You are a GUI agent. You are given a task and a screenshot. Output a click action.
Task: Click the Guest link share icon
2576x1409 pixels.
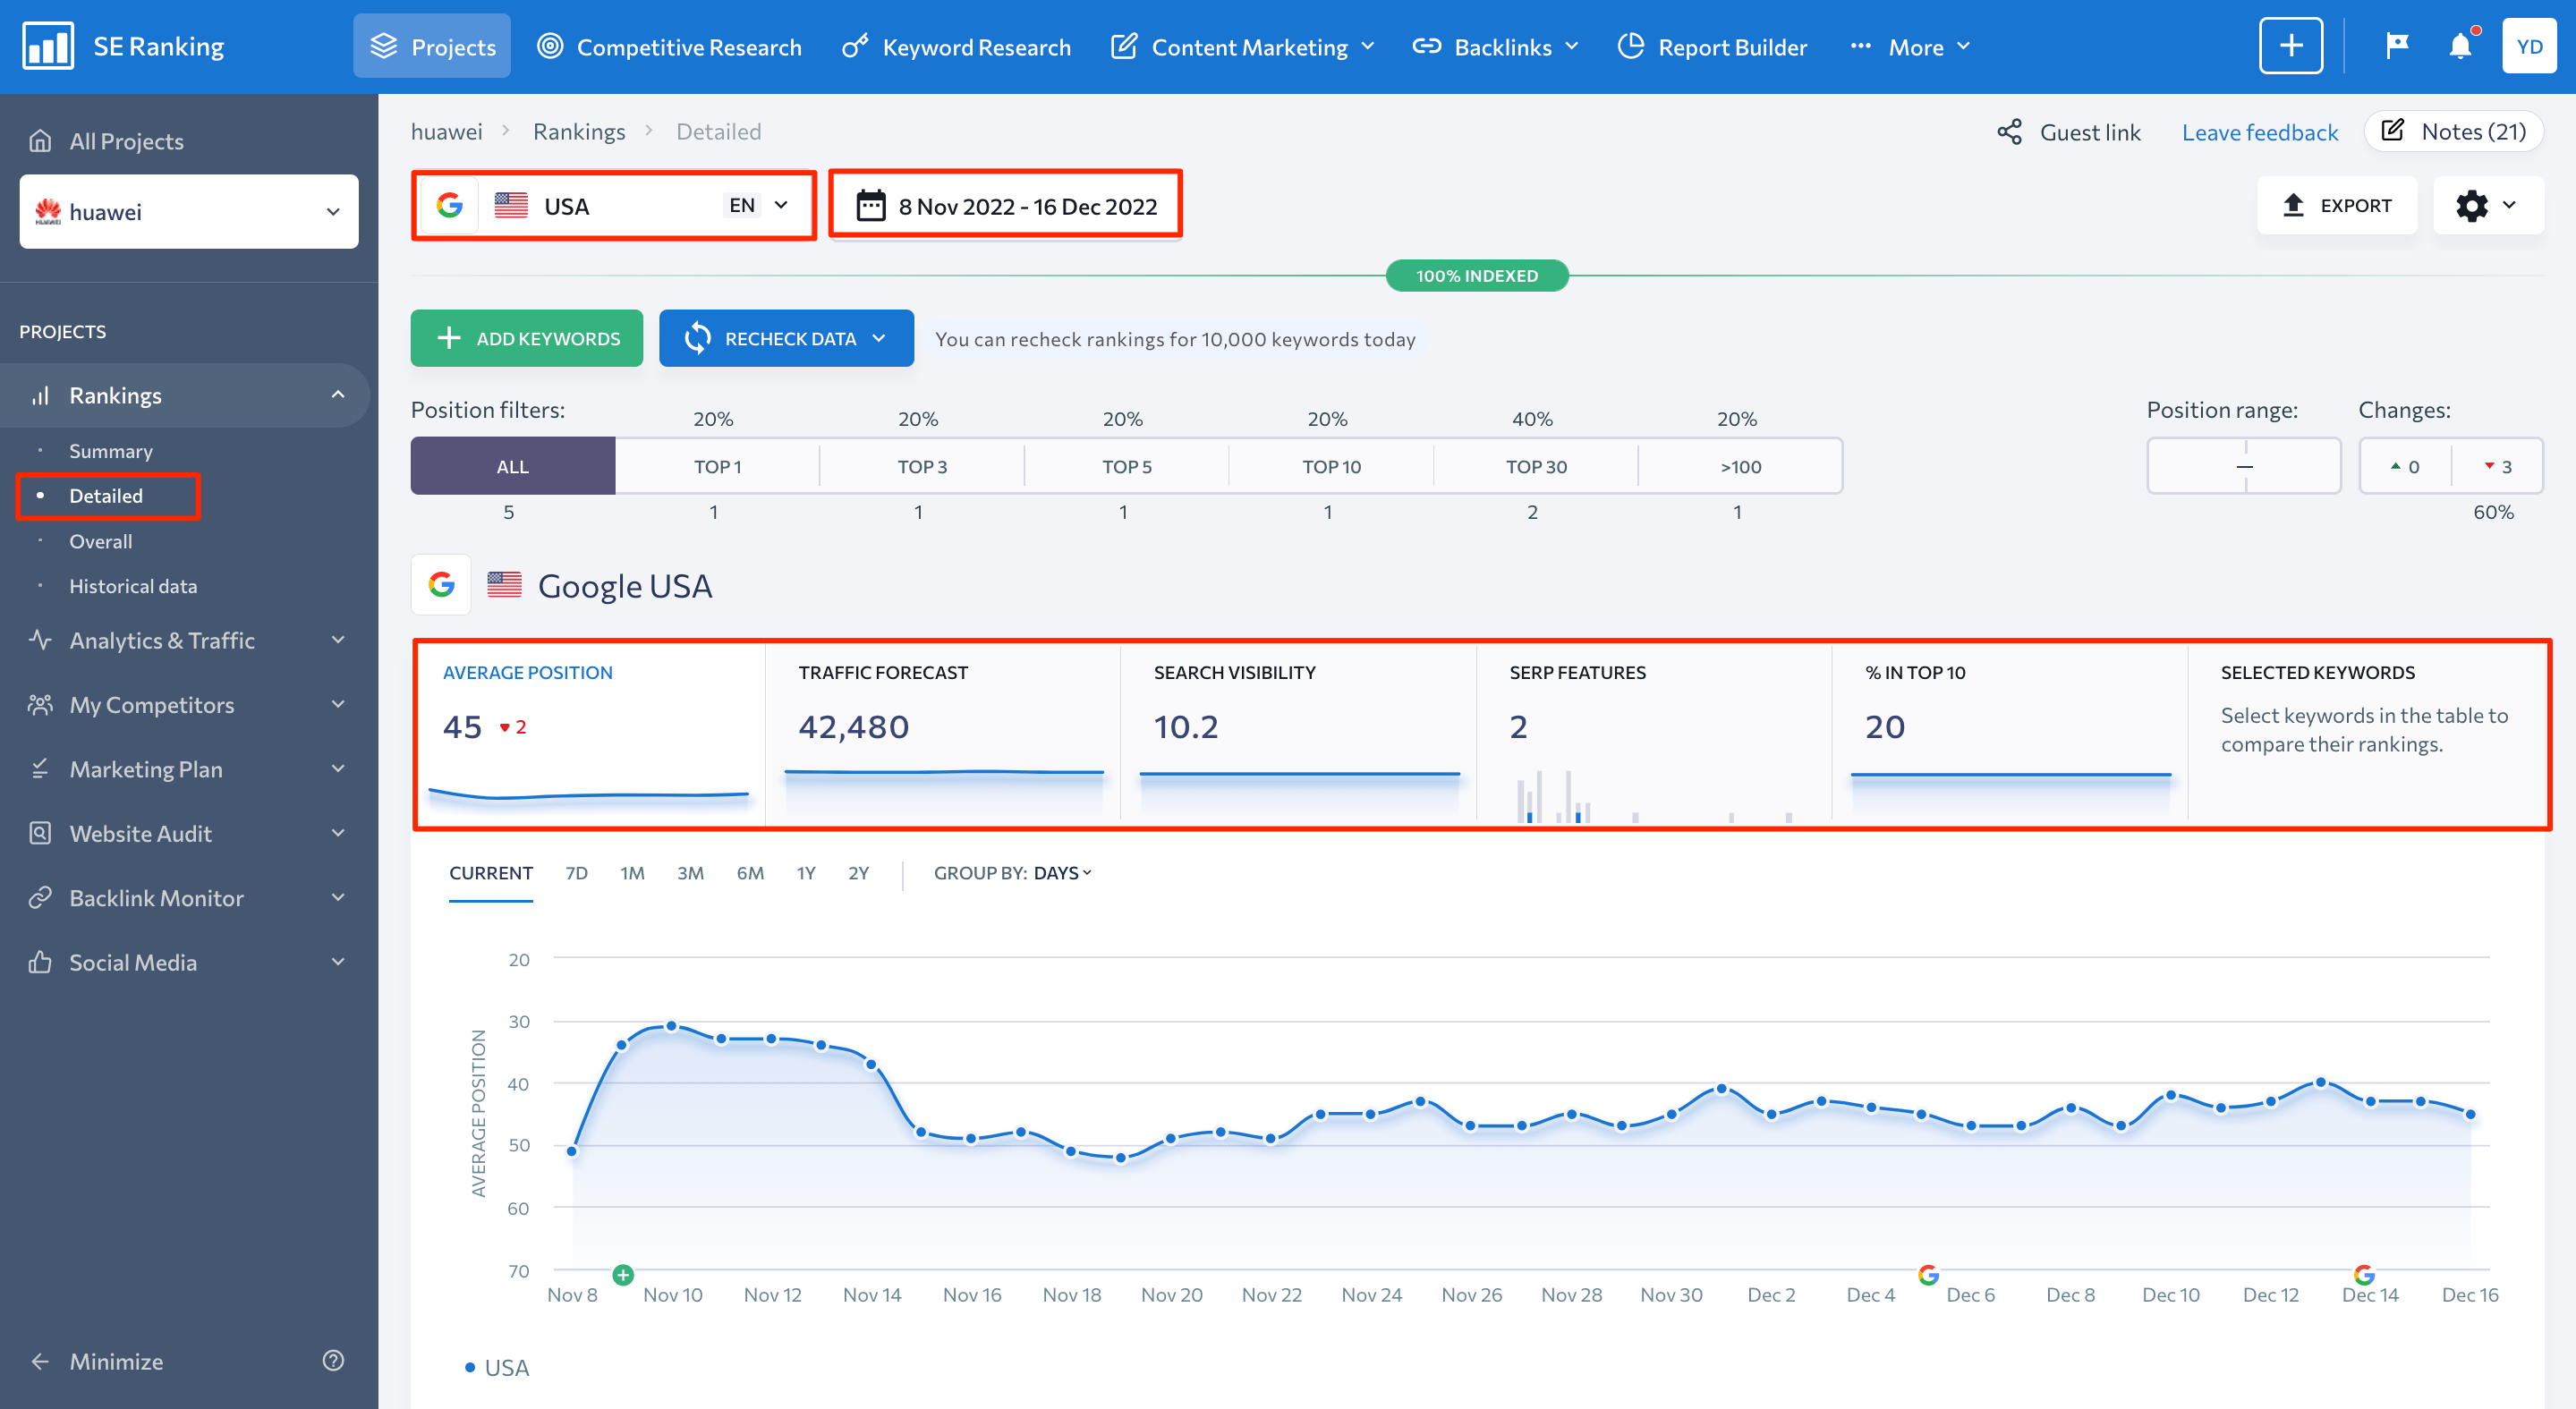tap(2009, 132)
